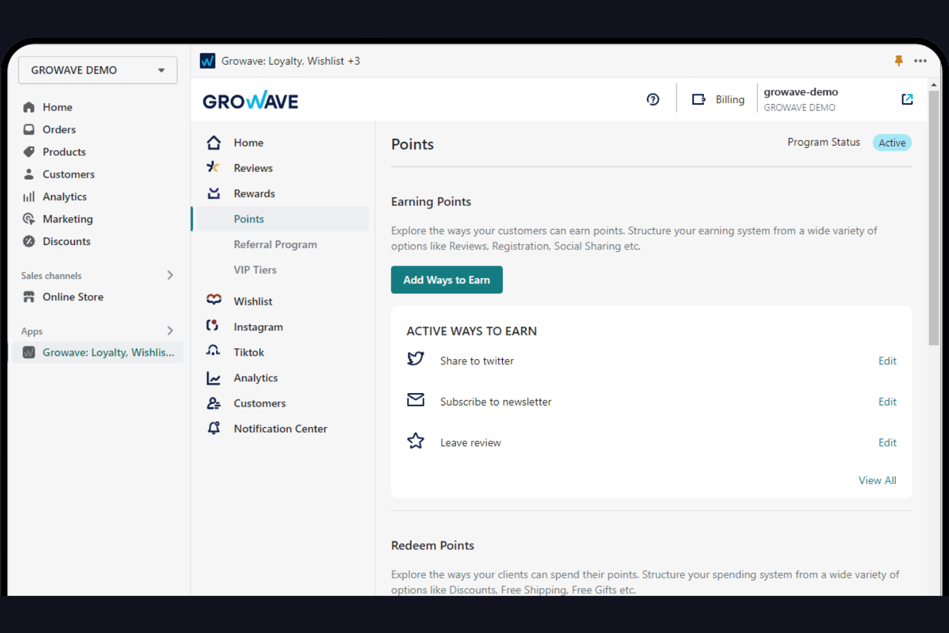Click the Growave W icon in header bar
949x633 pixels.
208,61
